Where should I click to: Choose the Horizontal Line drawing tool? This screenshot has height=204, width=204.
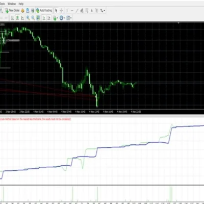72,11
